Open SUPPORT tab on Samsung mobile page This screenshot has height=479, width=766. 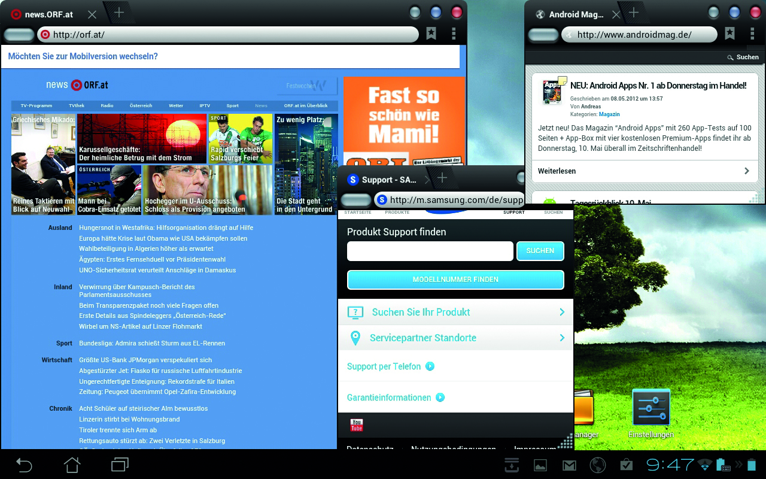coord(513,212)
